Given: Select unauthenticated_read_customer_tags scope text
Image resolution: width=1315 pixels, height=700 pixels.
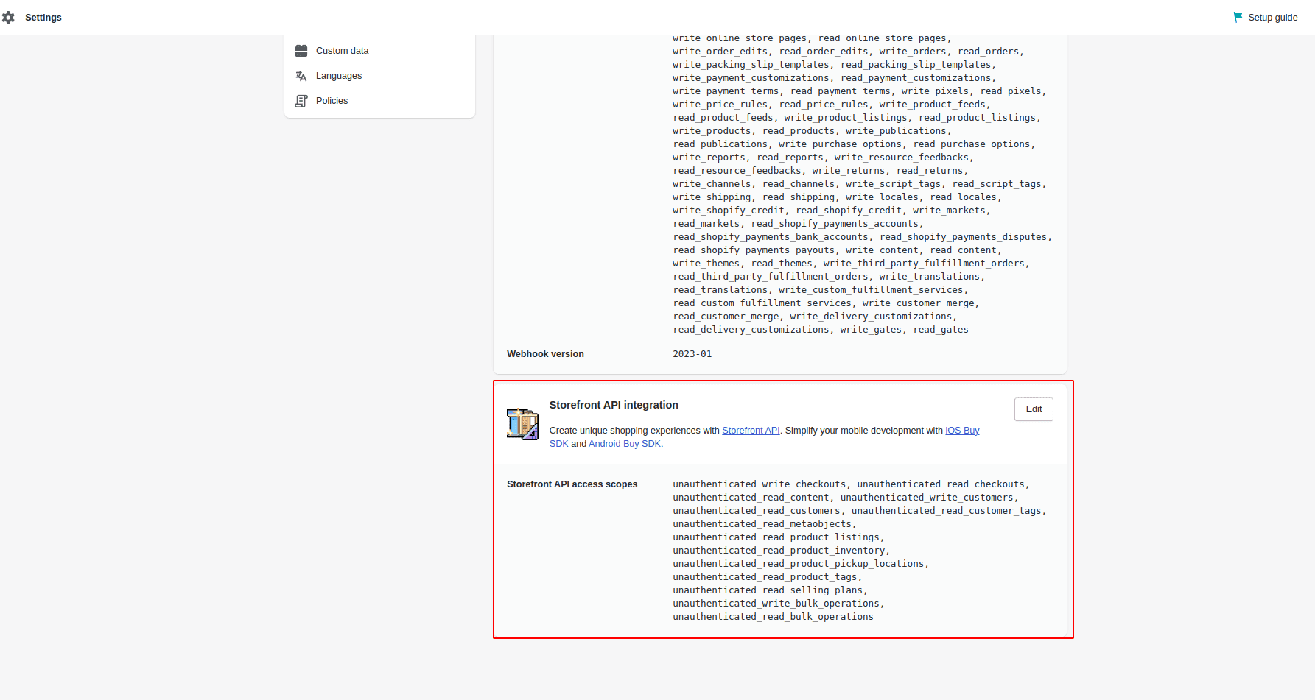Looking at the screenshot, I should click(947, 511).
